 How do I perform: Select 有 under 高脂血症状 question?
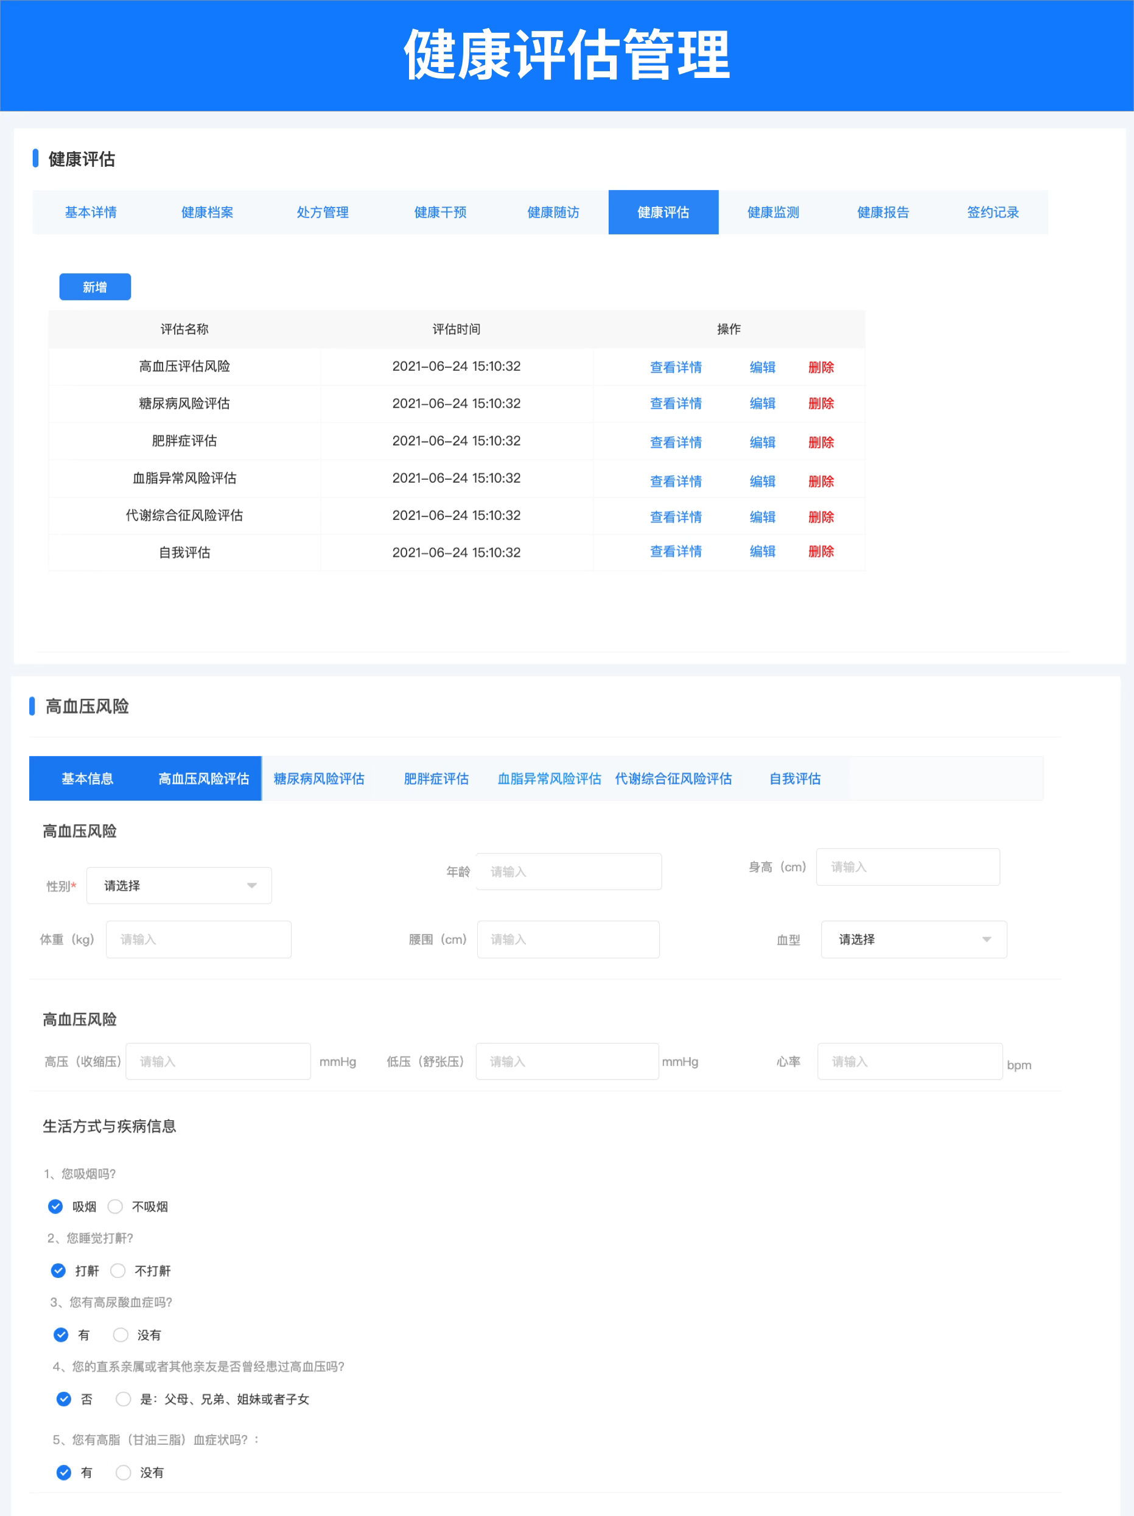coord(64,1472)
